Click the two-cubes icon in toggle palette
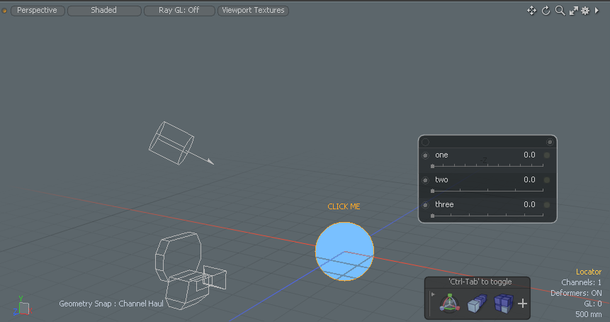This screenshot has height=322, width=610. [x=475, y=304]
